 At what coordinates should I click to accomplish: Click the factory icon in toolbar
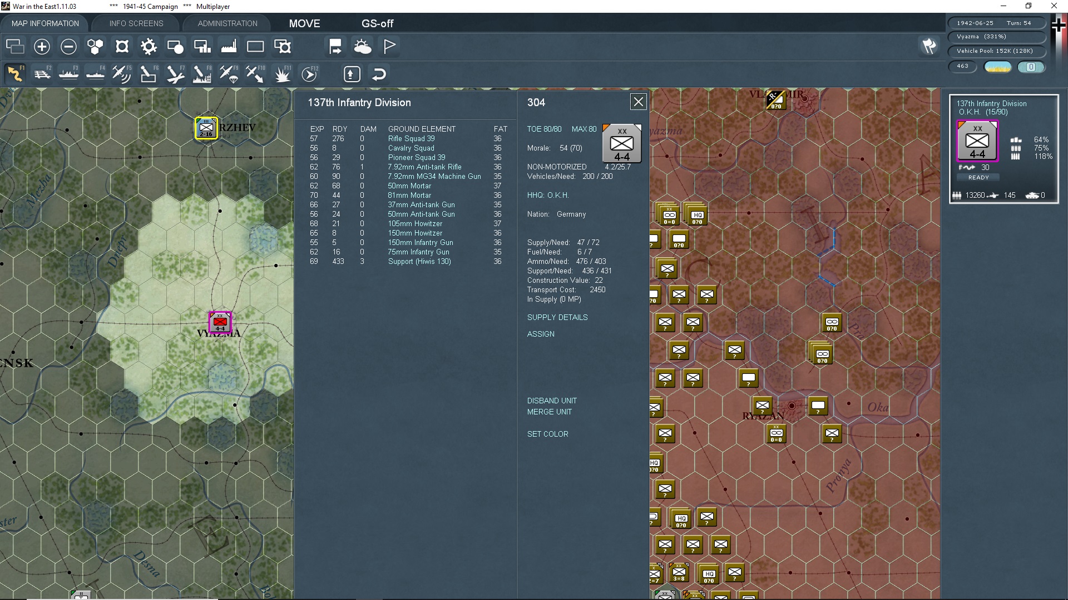pyautogui.click(x=229, y=46)
